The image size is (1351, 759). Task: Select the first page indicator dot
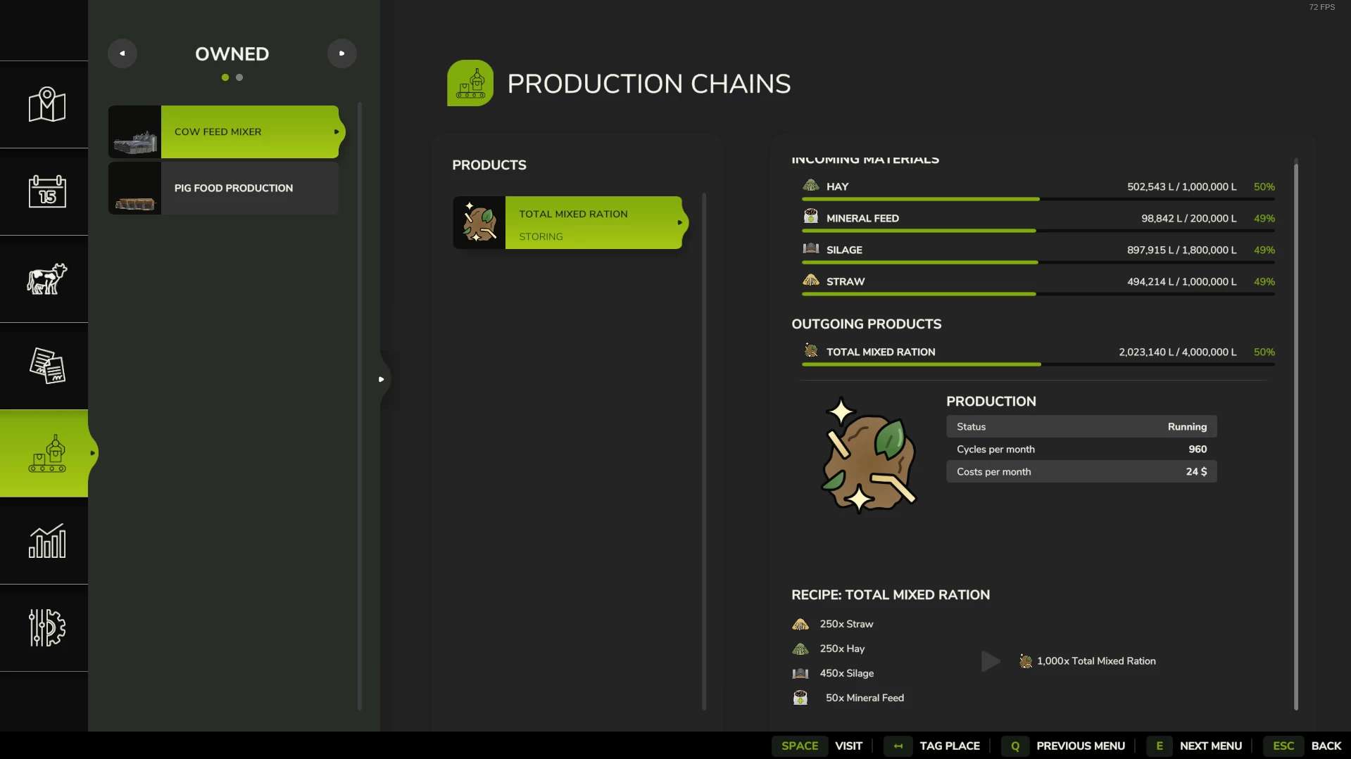(x=225, y=77)
